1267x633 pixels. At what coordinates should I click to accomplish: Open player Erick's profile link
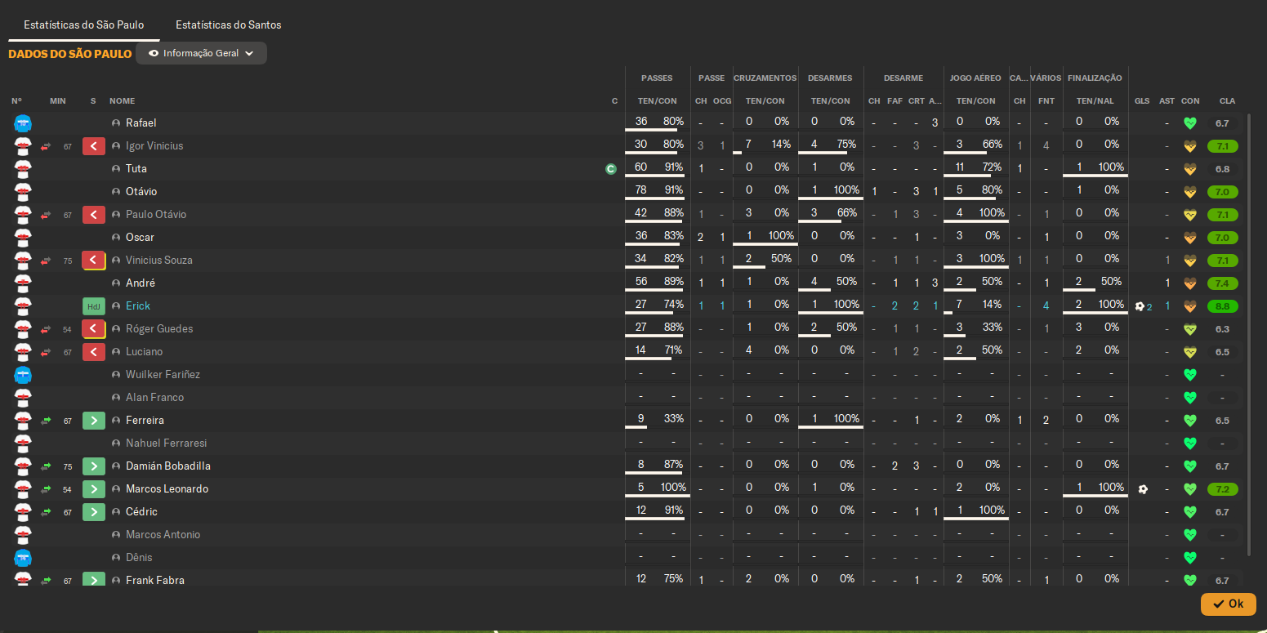138,306
